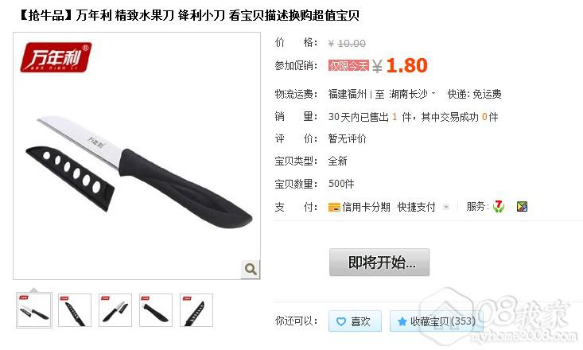This screenshot has width=583, height=350.
Task: Select the fourth knife thumbnail
Action: 156,310
